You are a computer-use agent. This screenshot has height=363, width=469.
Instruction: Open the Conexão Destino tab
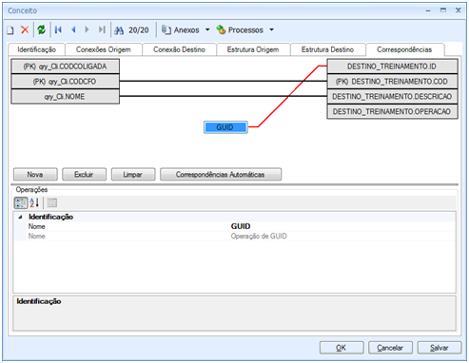pos(179,49)
